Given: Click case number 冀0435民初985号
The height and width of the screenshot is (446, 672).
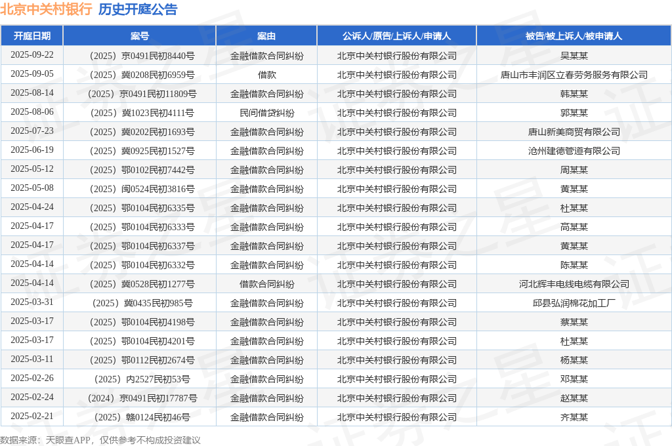Looking at the screenshot, I should tap(142, 303).
